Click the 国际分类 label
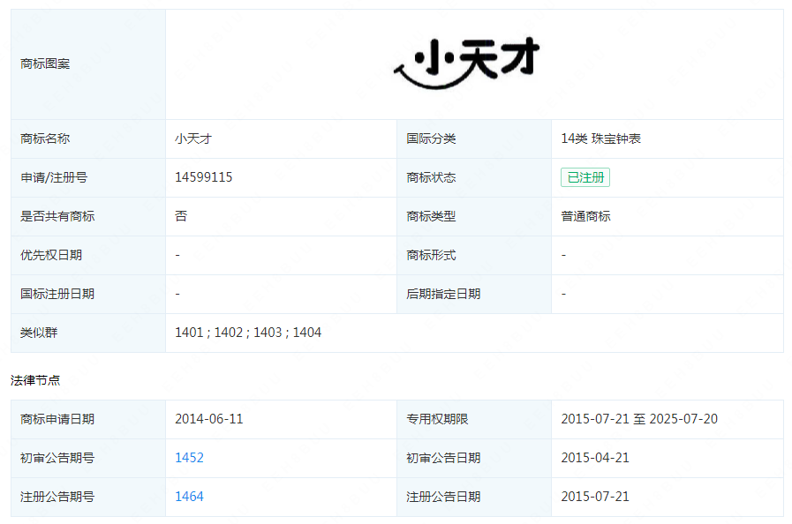 (431, 138)
